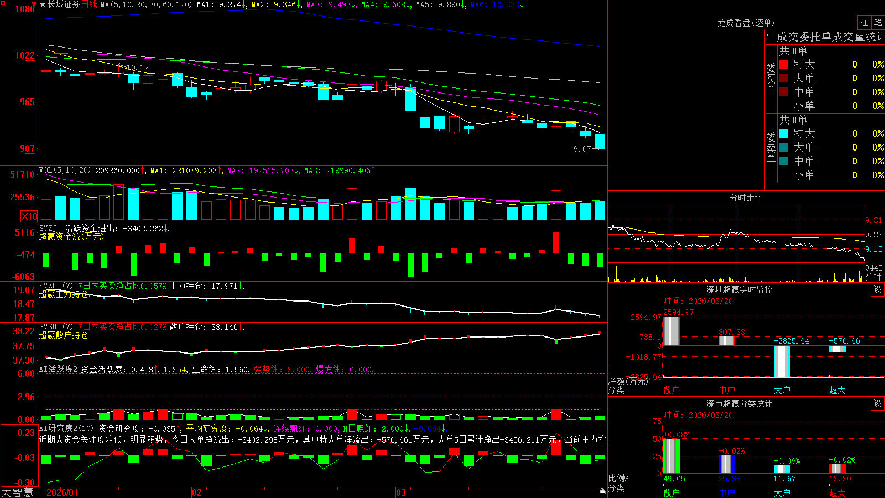Click the tall red candle in volume panel near March 20
This screenshot has height=498, width=885.
point(556,205)
